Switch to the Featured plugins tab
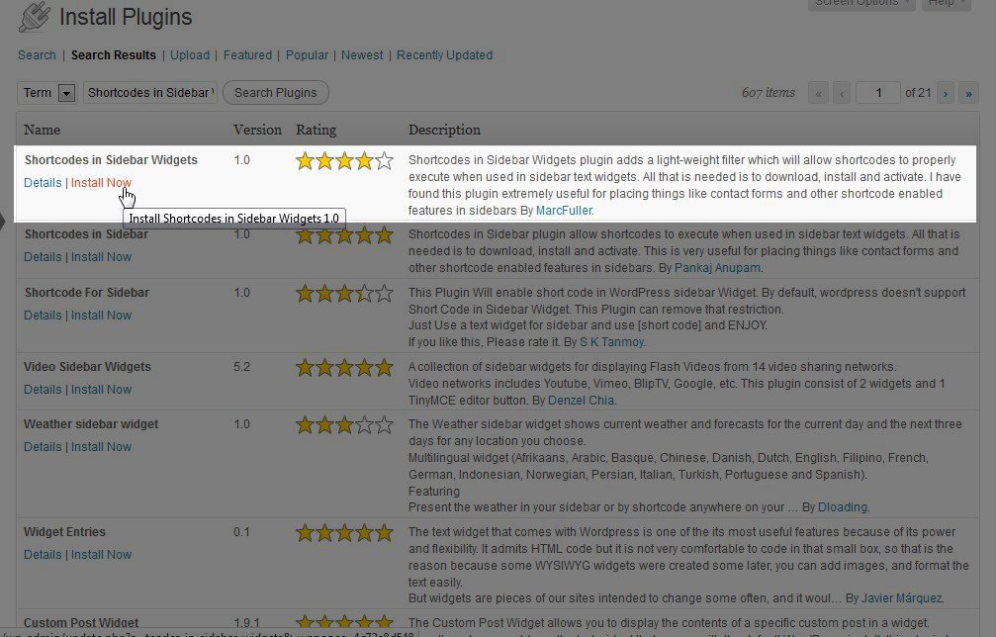The width and height of the screenshot is (996, 637). pyautogui.click(x=247, y=55)
